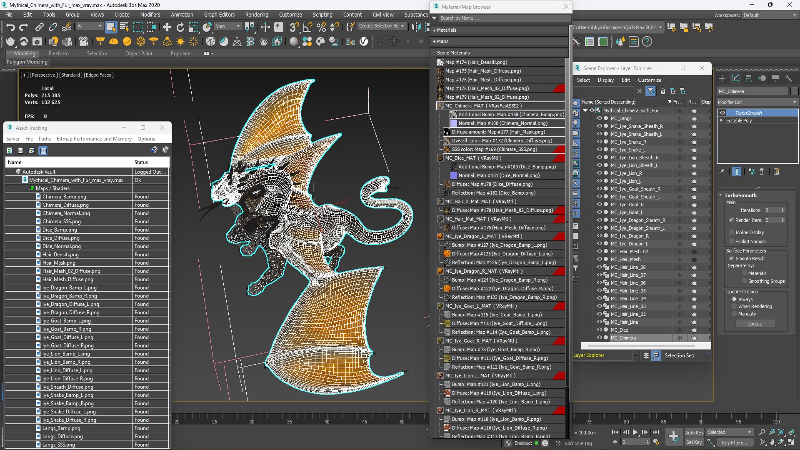Switch to the Freeform ribbon tab
This screenshot has height=450, width=800.
pyautogui.click(x=58, y=53)
